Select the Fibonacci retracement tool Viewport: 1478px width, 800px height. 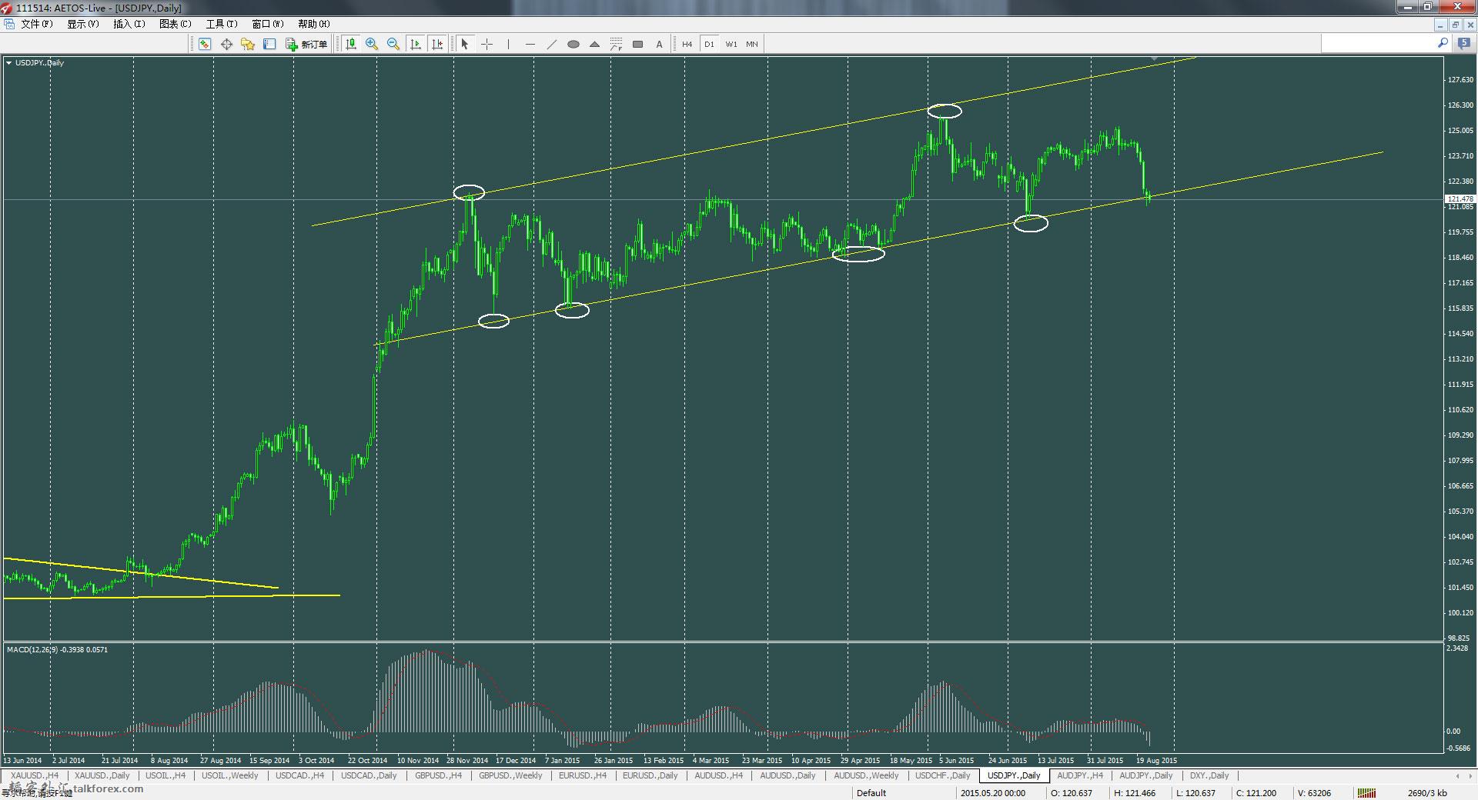tap(616, 44)
